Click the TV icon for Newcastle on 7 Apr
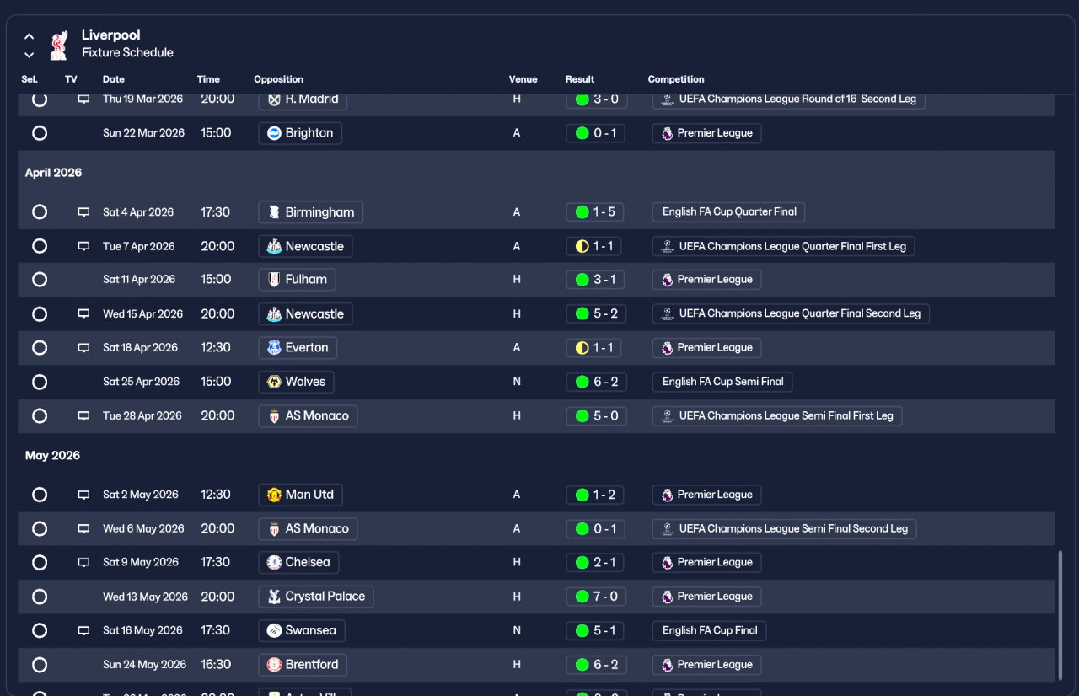 [x=83, y=246]
